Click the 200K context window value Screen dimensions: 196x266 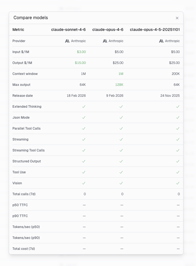pyautogui.click(x=176, y=74)
